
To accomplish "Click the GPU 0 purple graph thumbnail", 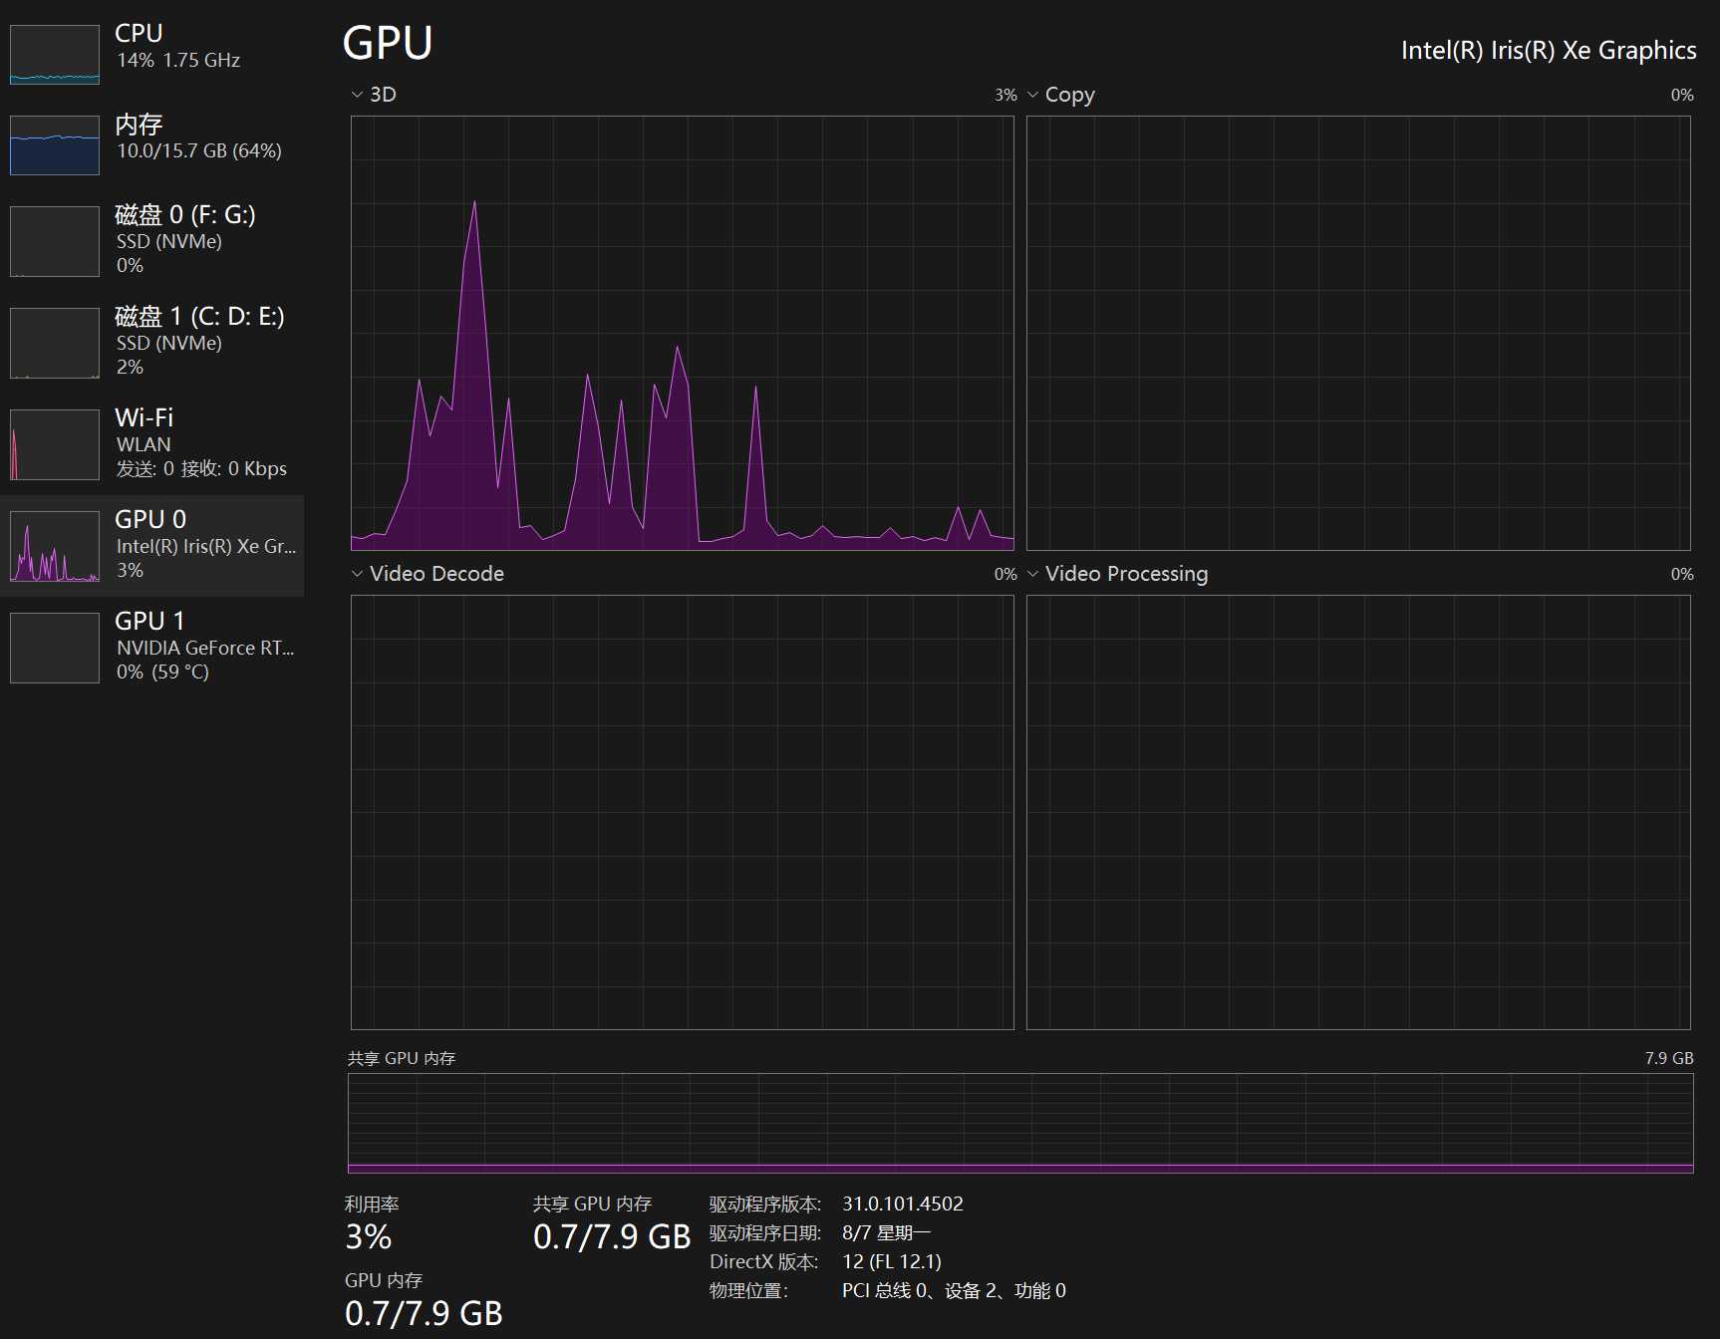I will (x=55, y=546).
